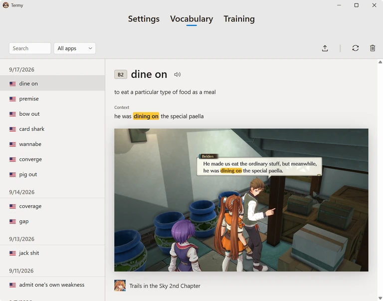Play pronunciation audio for dine on
The width and height of the screenshot is (383, 301).
pos(177,74)
